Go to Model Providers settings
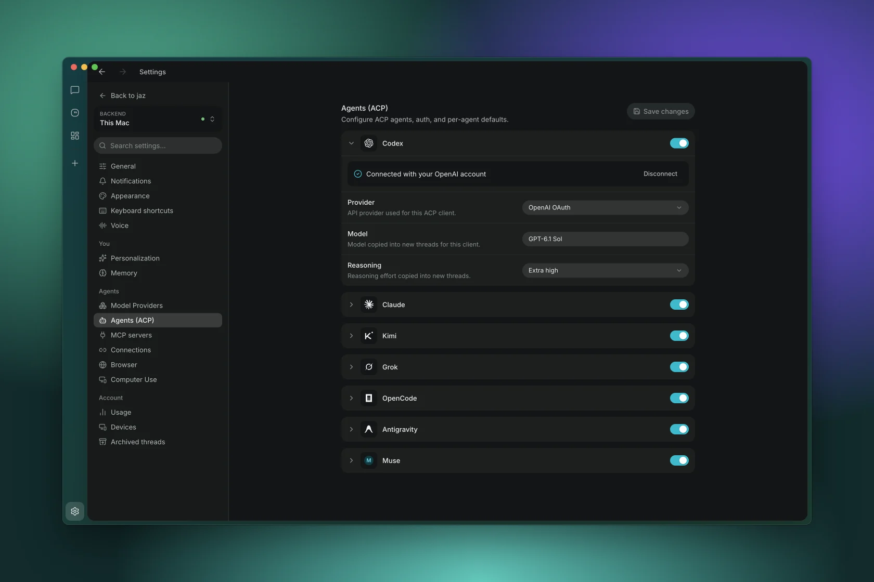 tap(158, 306)
